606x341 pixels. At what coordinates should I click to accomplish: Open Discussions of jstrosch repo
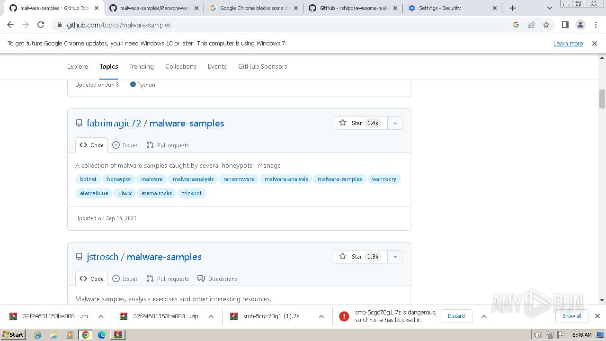pos(217,279)
